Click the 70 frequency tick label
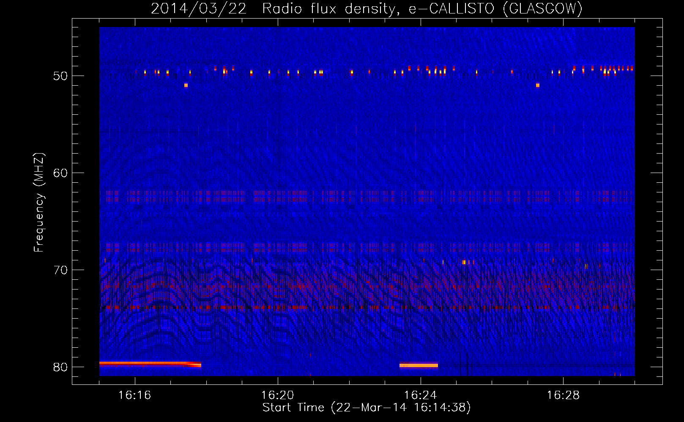Viewport: 684px width, 422px height. (60, 270)
